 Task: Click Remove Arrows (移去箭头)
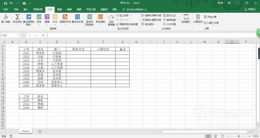148,24
